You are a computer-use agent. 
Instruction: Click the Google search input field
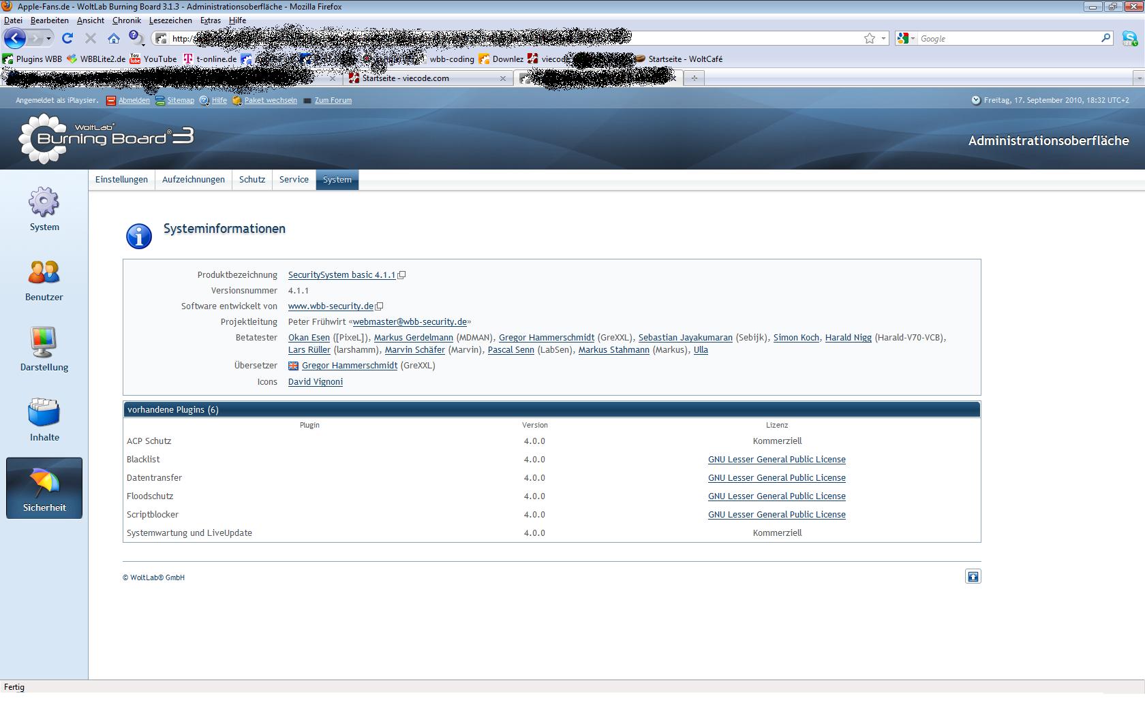click(x=1007, y=39)
